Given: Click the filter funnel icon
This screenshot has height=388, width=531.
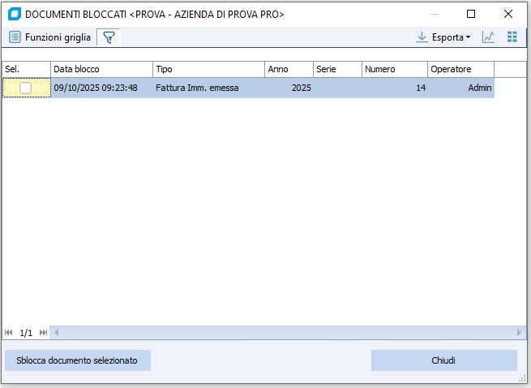Looking at the screenshot, I should [x=109, y=37].
